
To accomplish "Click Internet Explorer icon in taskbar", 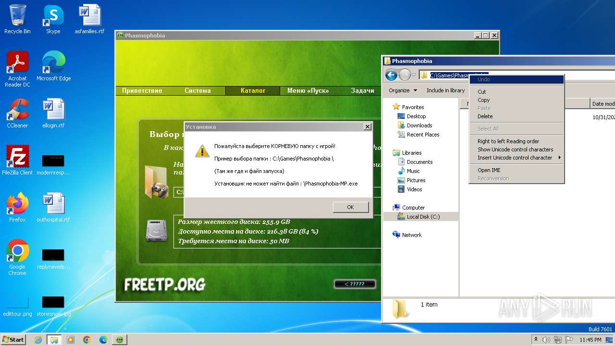I will pyautogui.click(x=38, y=340).
